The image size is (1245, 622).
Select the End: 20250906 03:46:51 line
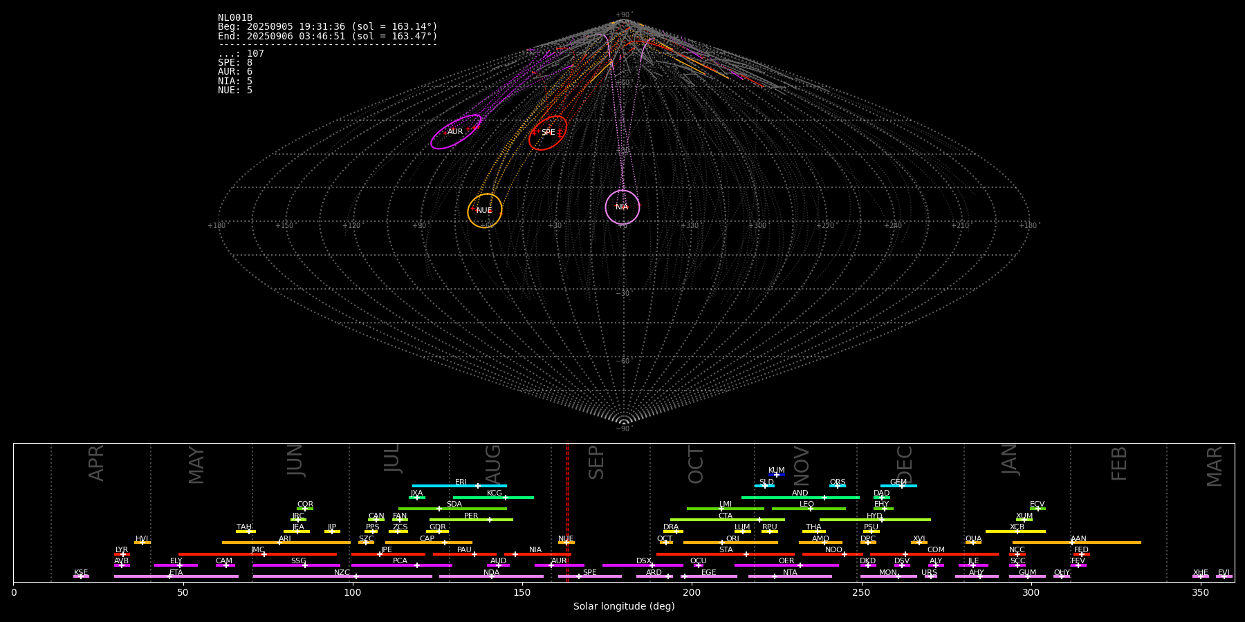point(328,36)
